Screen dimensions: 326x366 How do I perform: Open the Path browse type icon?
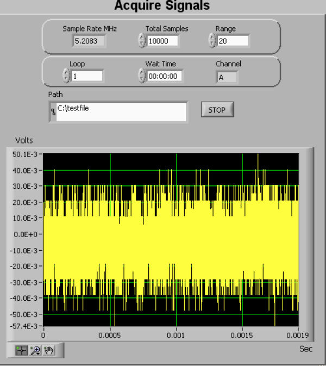[x=53, y=112]
